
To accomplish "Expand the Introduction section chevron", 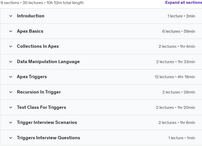I will point(11,16).
